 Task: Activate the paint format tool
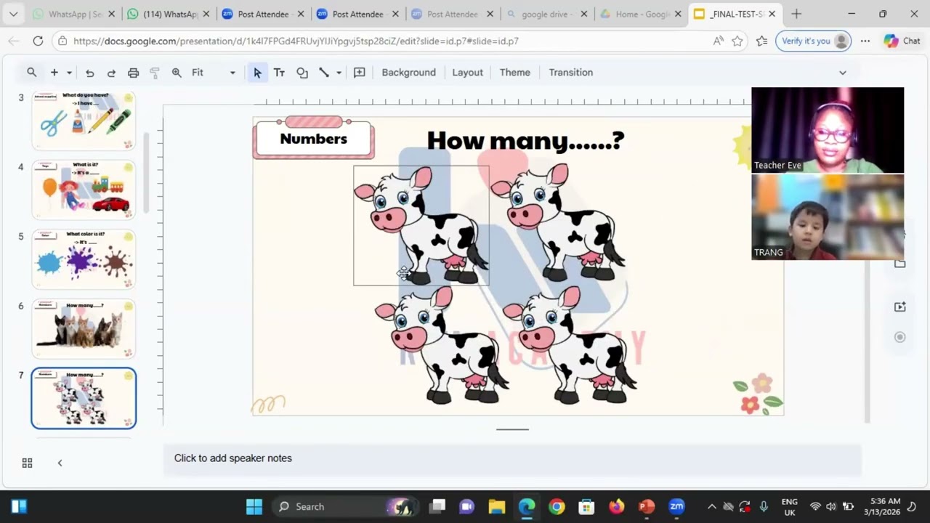click(x=155, y=73)
